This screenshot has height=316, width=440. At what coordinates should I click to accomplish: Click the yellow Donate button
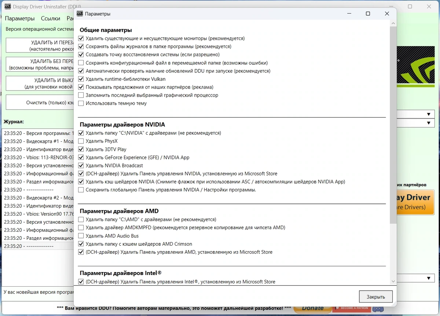(313, 308)
